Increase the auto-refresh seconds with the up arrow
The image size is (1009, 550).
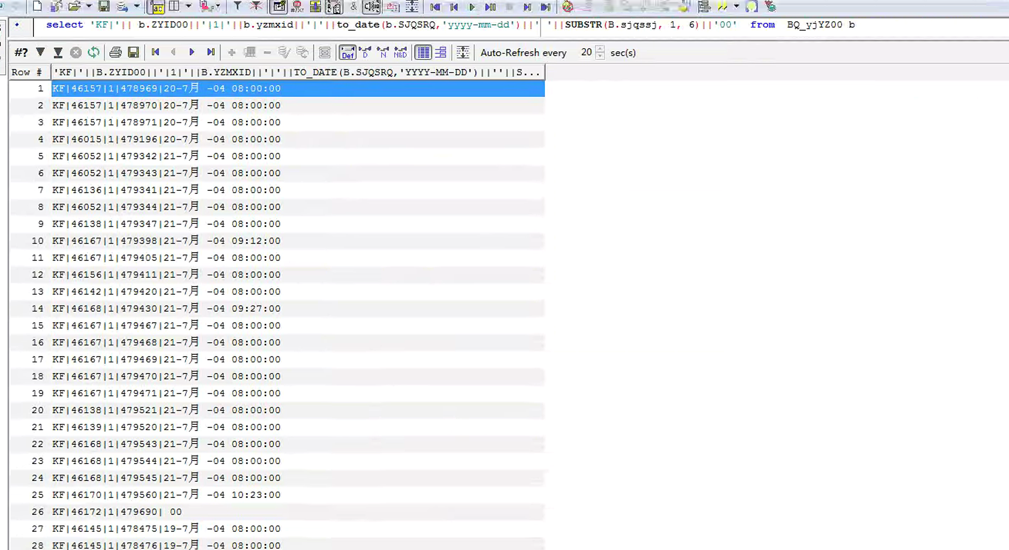click(x=600, y=49)
